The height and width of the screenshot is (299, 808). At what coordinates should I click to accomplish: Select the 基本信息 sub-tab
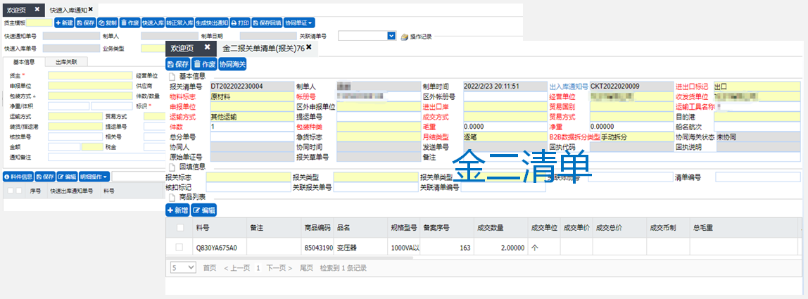pyautogui.click(x=24, y=62)
